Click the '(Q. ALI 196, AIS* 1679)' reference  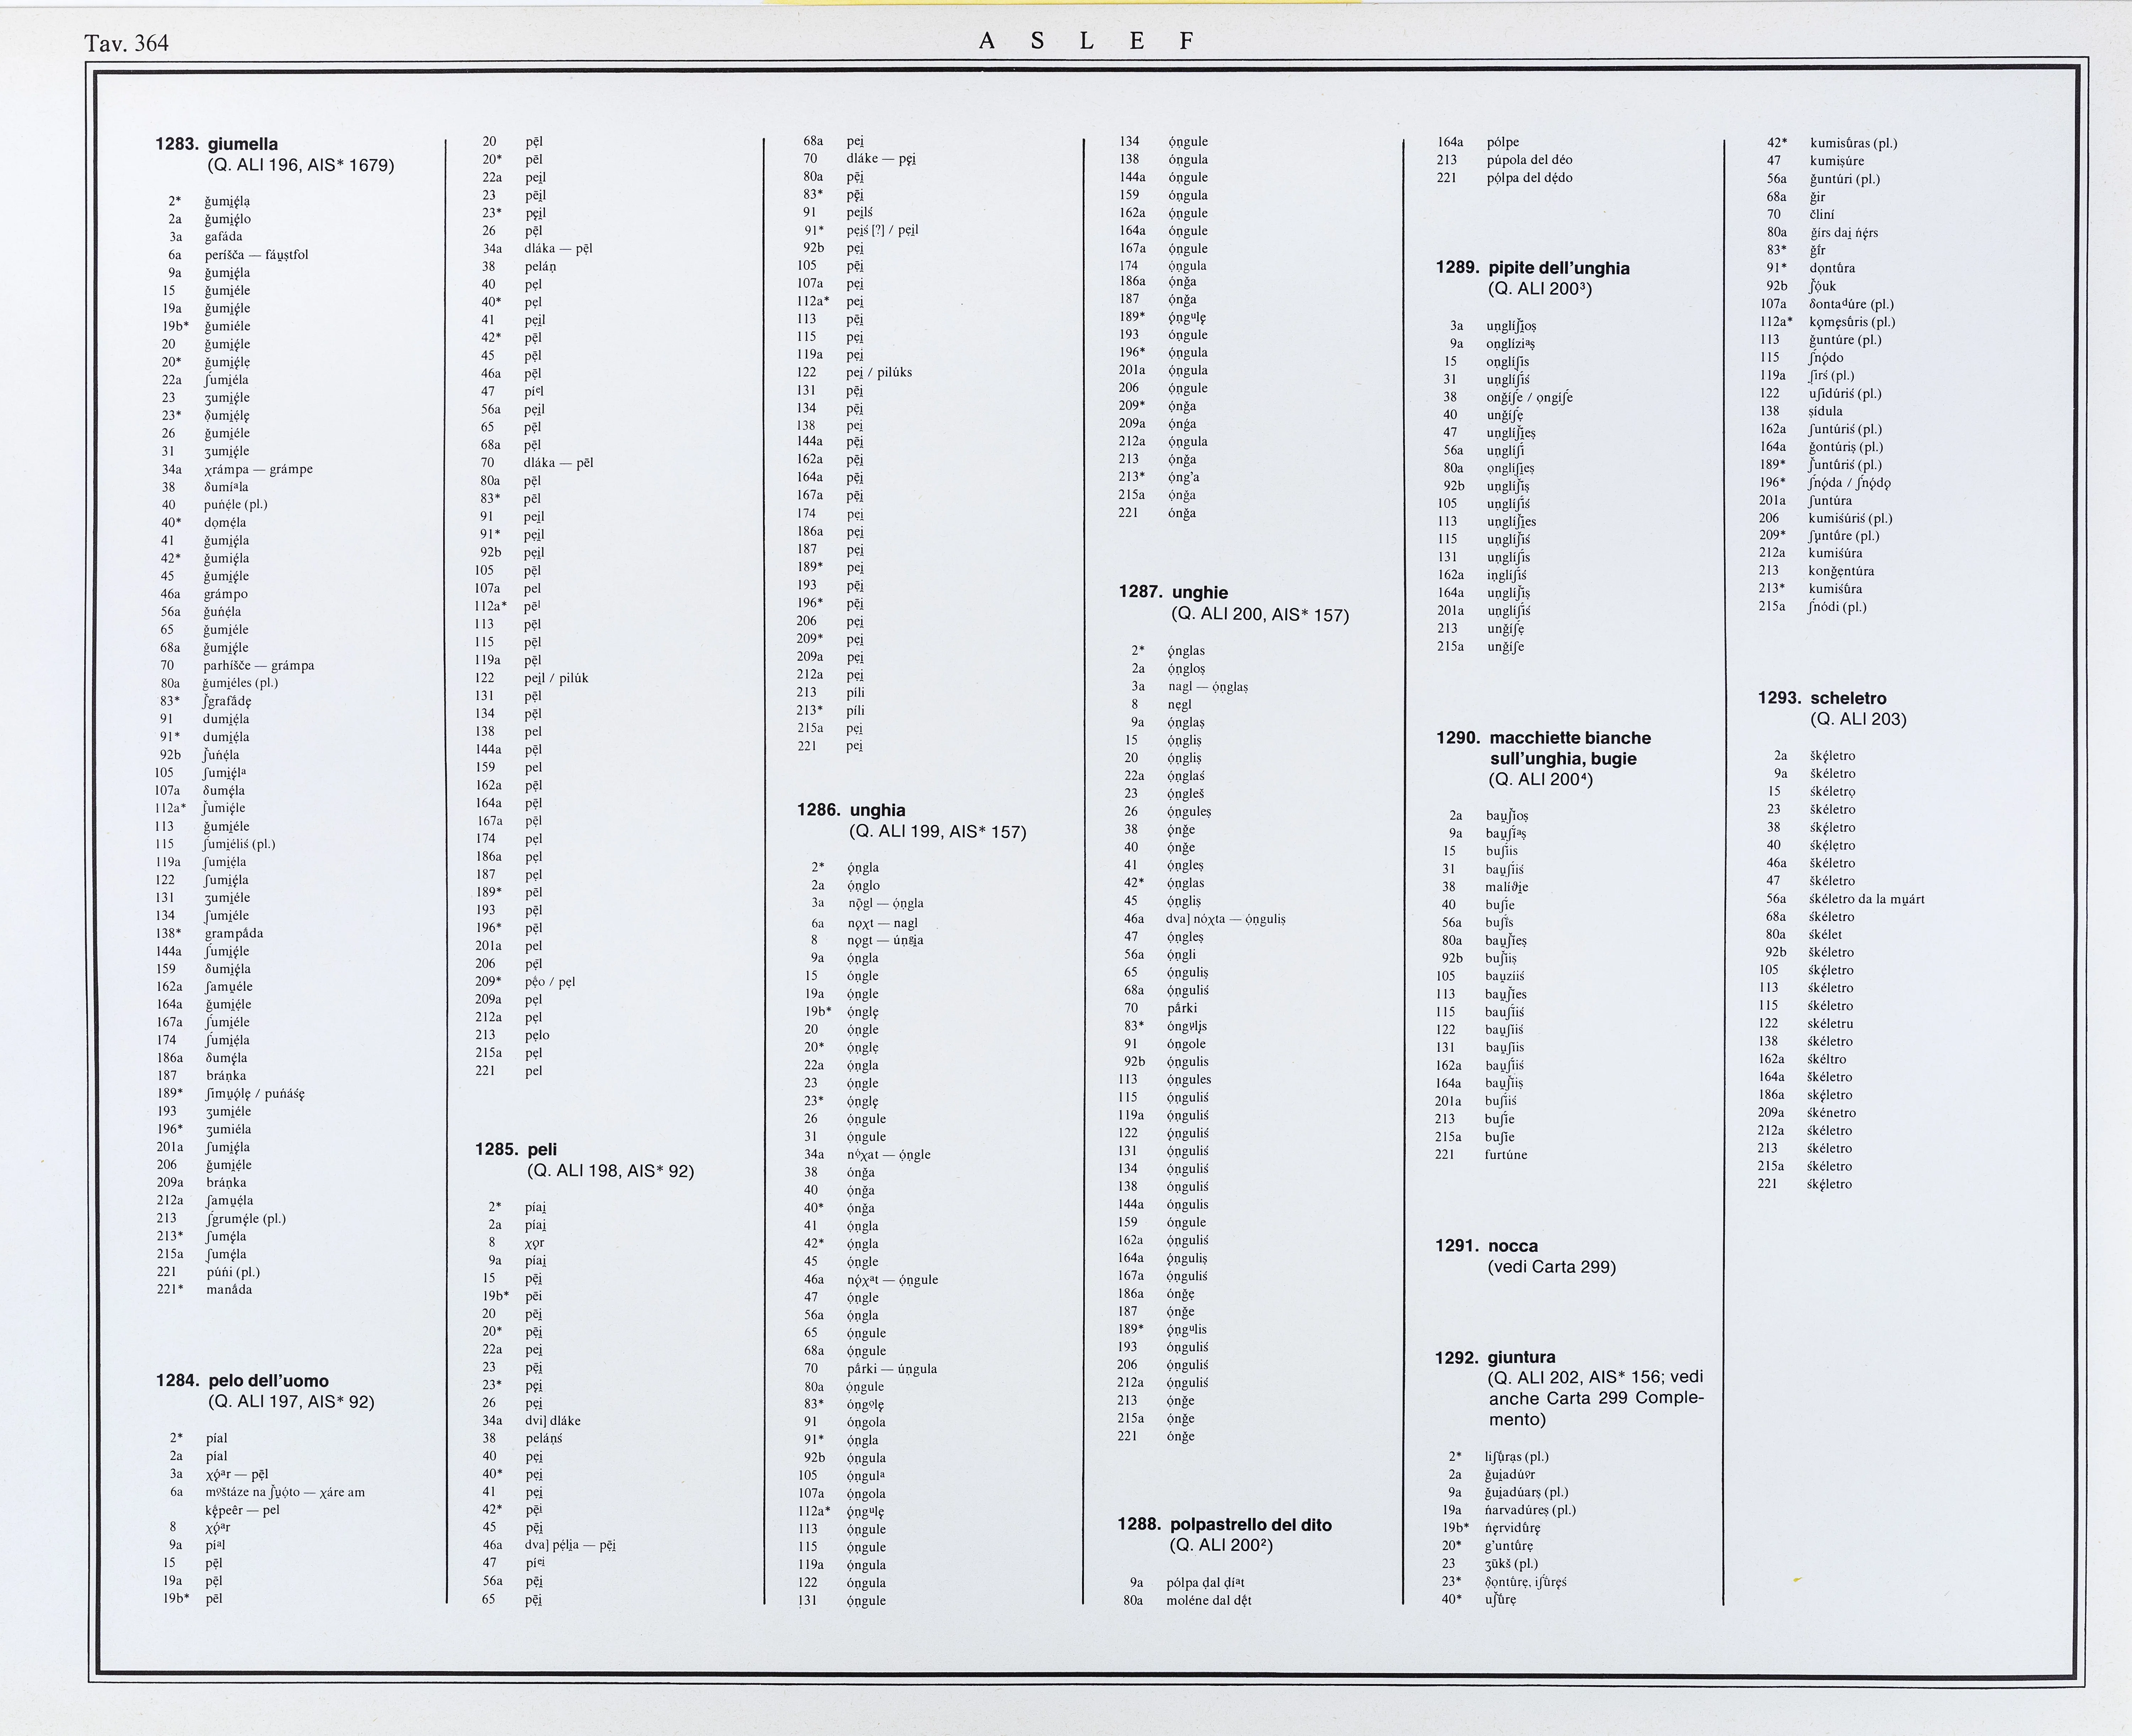[300, 165]
